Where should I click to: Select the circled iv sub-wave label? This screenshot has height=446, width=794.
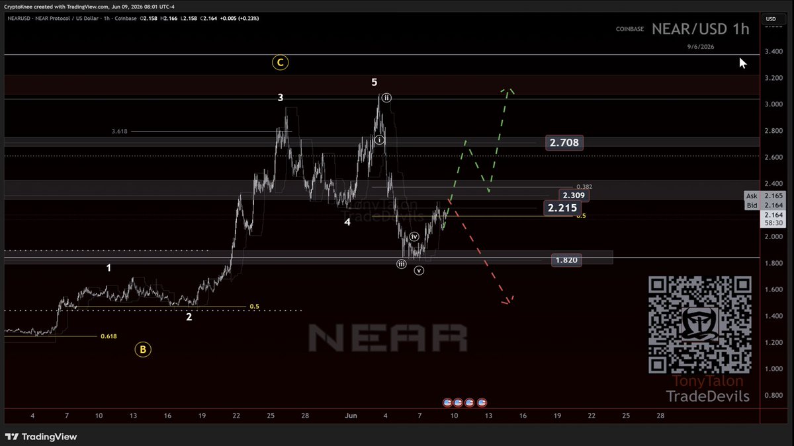click(414, 237)
